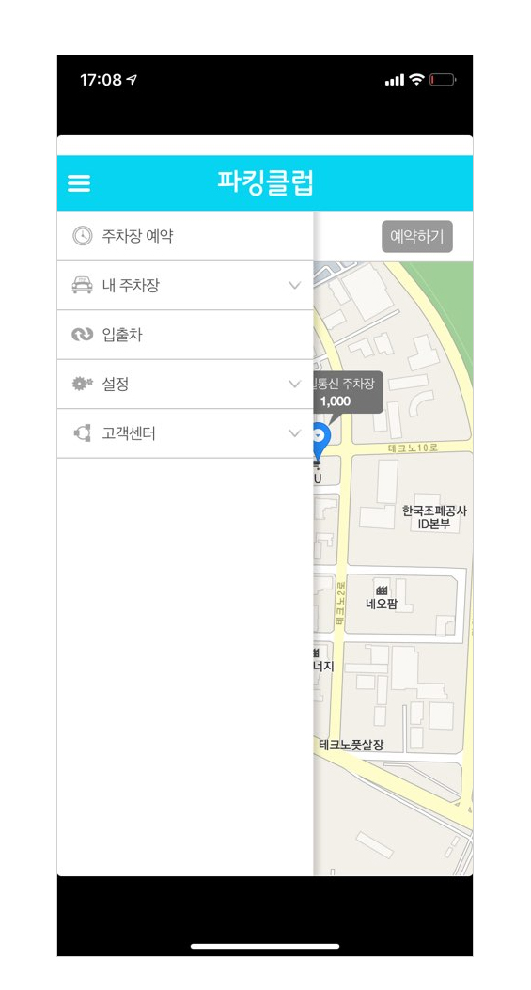Tap the hamburger menu icon
The height and width of the screenshot is (990, 531).
tap(79, 183)
